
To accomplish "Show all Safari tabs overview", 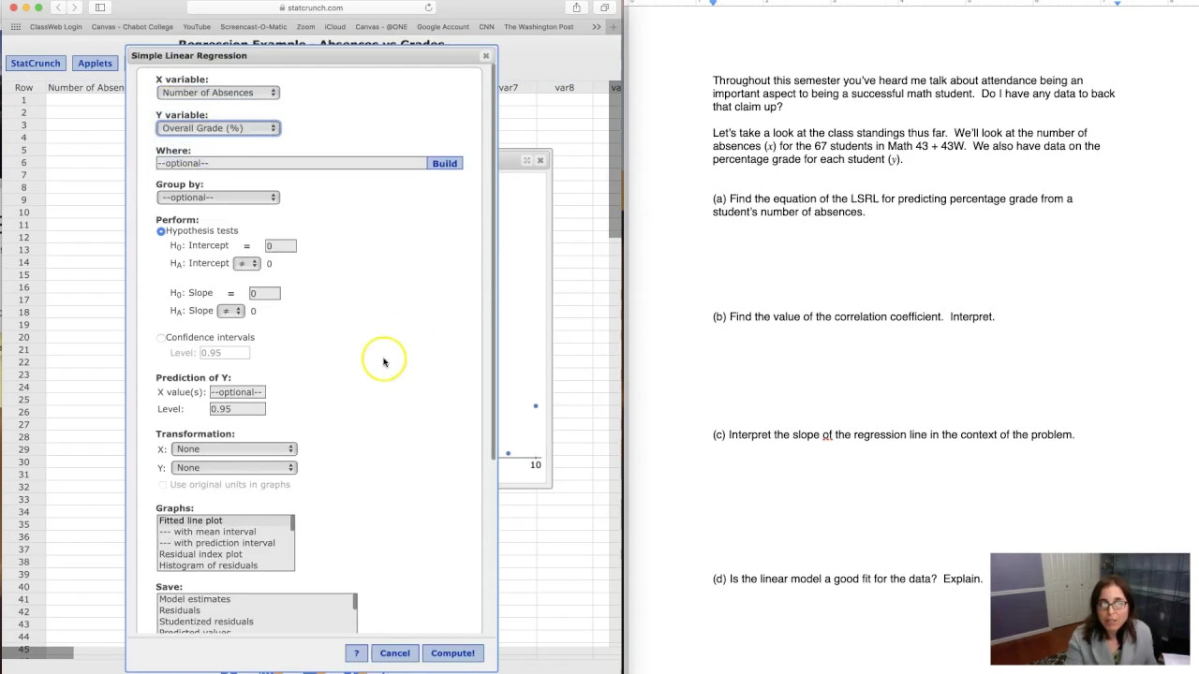I will [604, 7].
